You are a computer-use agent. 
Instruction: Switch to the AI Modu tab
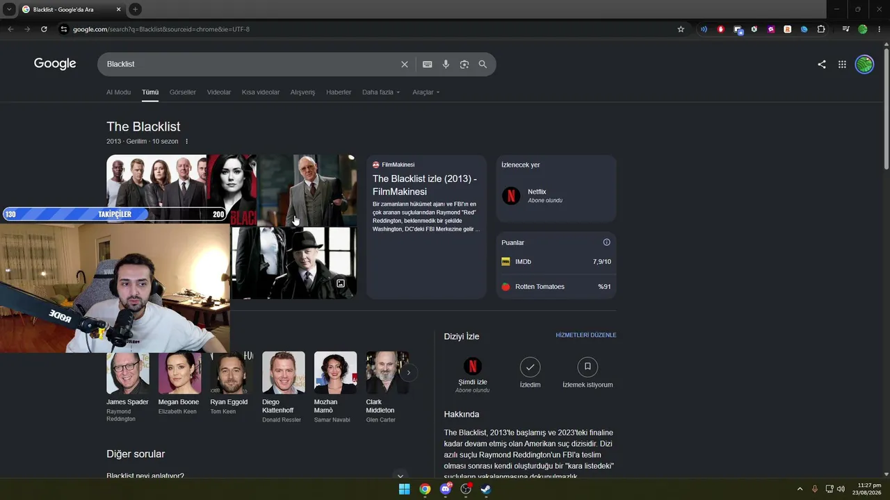[x=118, y=92]
